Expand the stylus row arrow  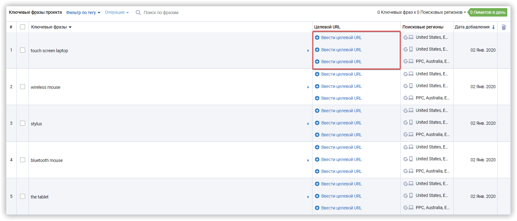308,124
